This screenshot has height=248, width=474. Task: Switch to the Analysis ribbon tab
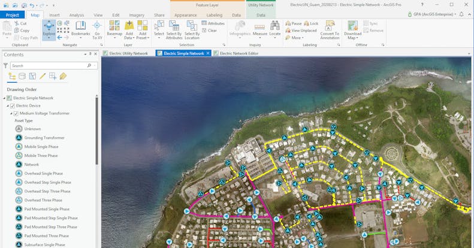(77, 15)
